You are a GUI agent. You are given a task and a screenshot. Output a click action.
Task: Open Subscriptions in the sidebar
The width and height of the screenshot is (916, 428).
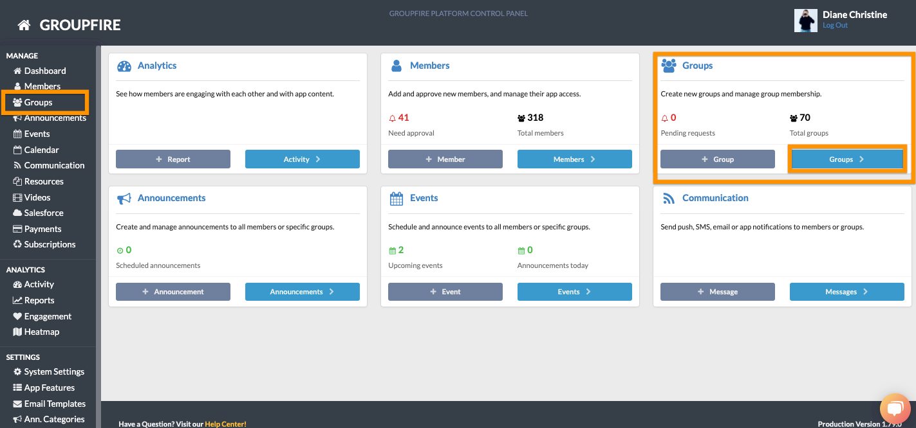click(x=44, y=244)
